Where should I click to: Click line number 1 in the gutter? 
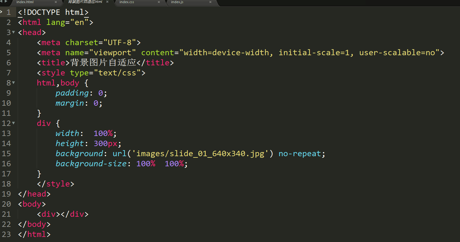tap(9, 12)
